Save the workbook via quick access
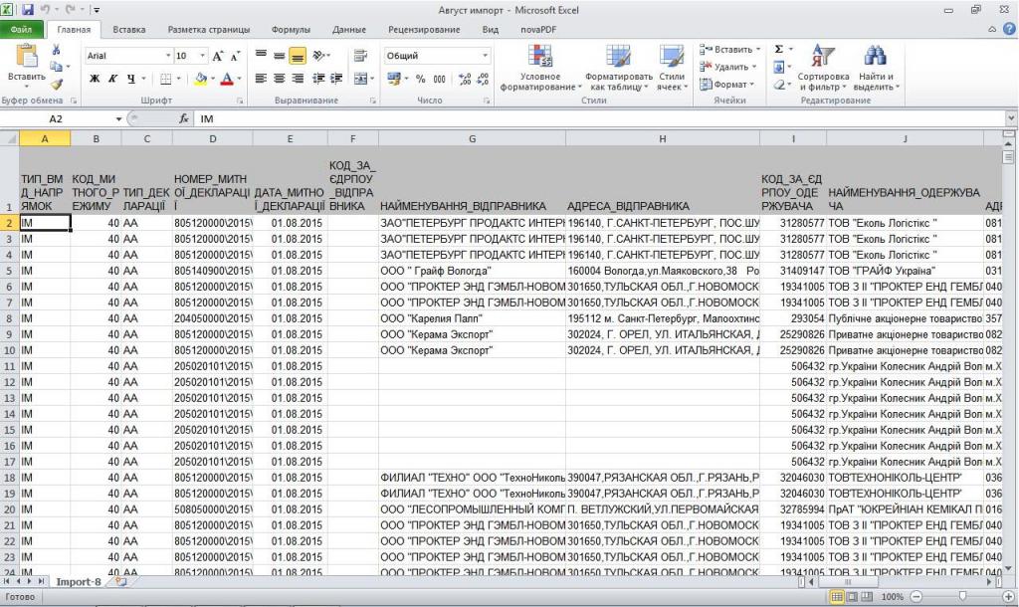Image resolution: width=1019 pixels, height=607 pixels. coord(27,10)
